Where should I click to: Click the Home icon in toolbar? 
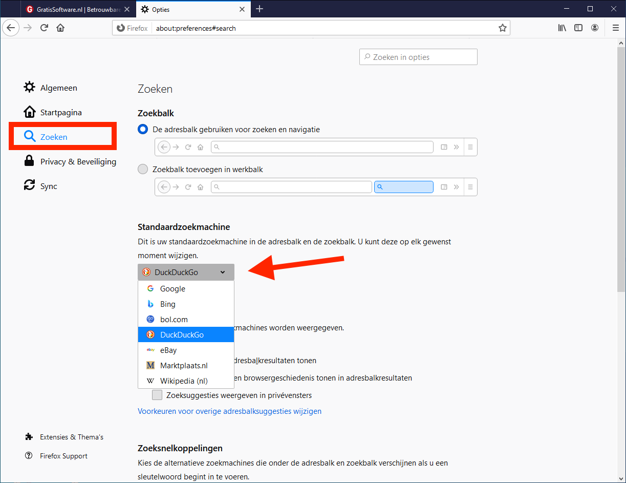60,28
